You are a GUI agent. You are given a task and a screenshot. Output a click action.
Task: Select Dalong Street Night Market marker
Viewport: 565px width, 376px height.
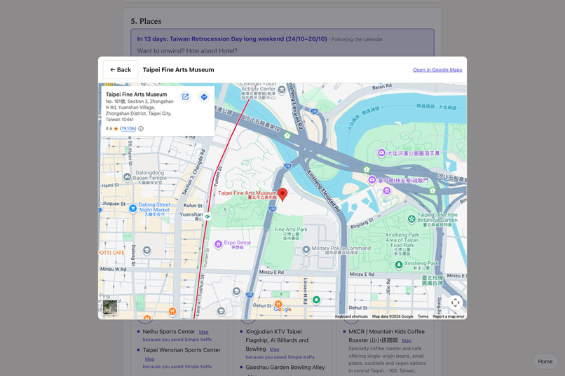[x=132, y=208]
